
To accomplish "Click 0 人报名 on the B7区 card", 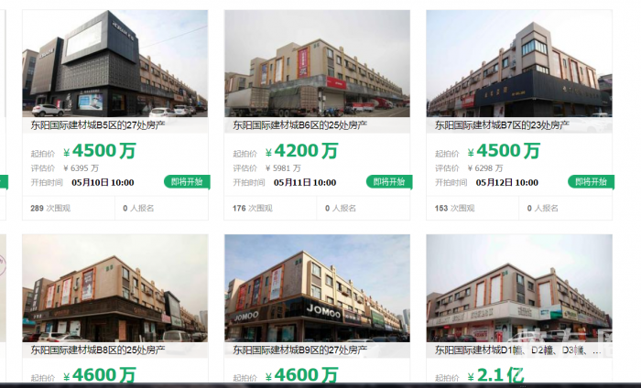I will pos(542,209).
